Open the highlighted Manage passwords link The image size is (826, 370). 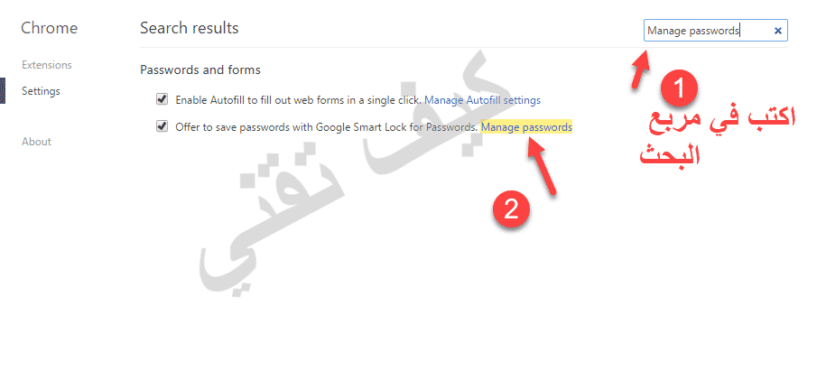[x=526, y=128]
